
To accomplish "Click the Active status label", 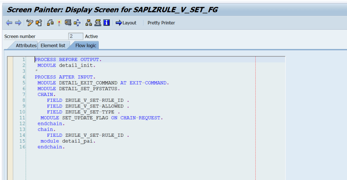I will tap(91, 36).
